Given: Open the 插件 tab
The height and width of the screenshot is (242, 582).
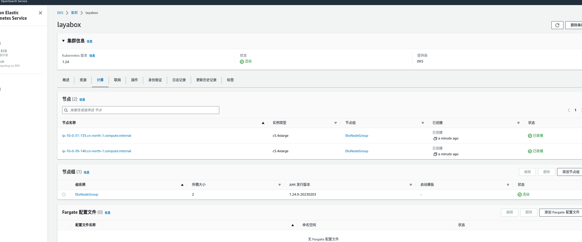Looking at the screenshot, I should (134, 80).
